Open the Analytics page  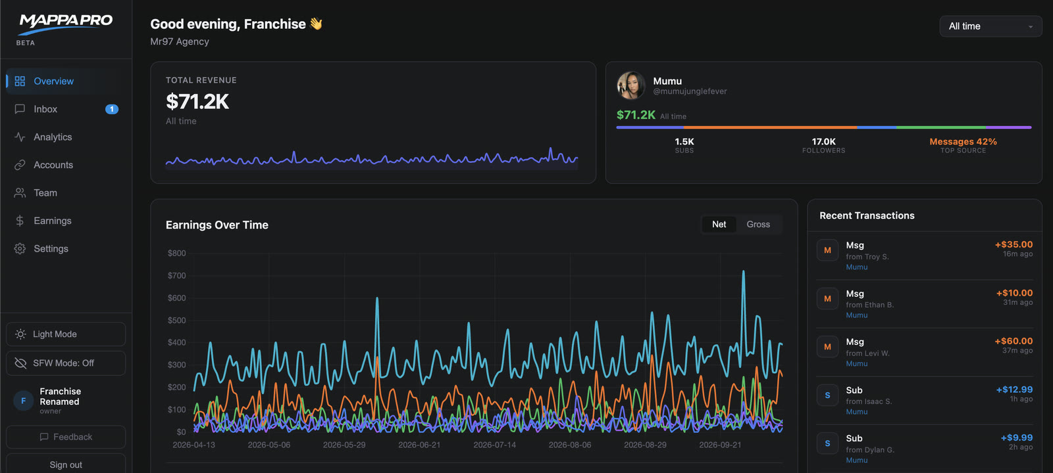coord(66,137)
